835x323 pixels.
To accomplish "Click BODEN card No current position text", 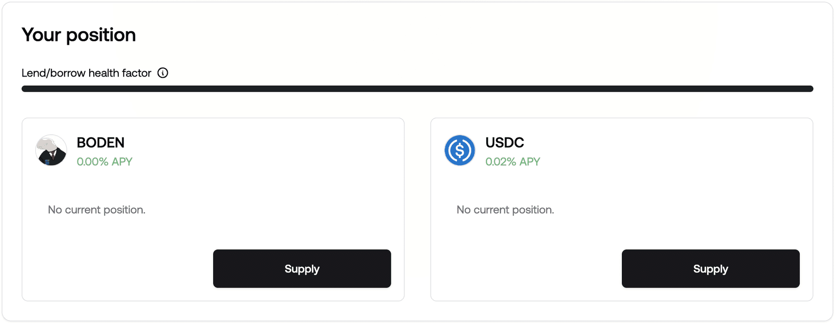I will click(x=97, y=210).
